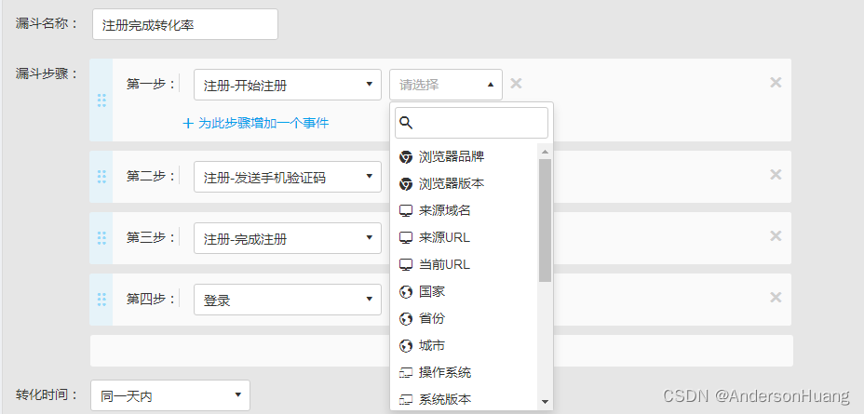The image size is (864, 414).
Task: Select 浏览器品牌 from the list
Action: click(x=464, y=157)
